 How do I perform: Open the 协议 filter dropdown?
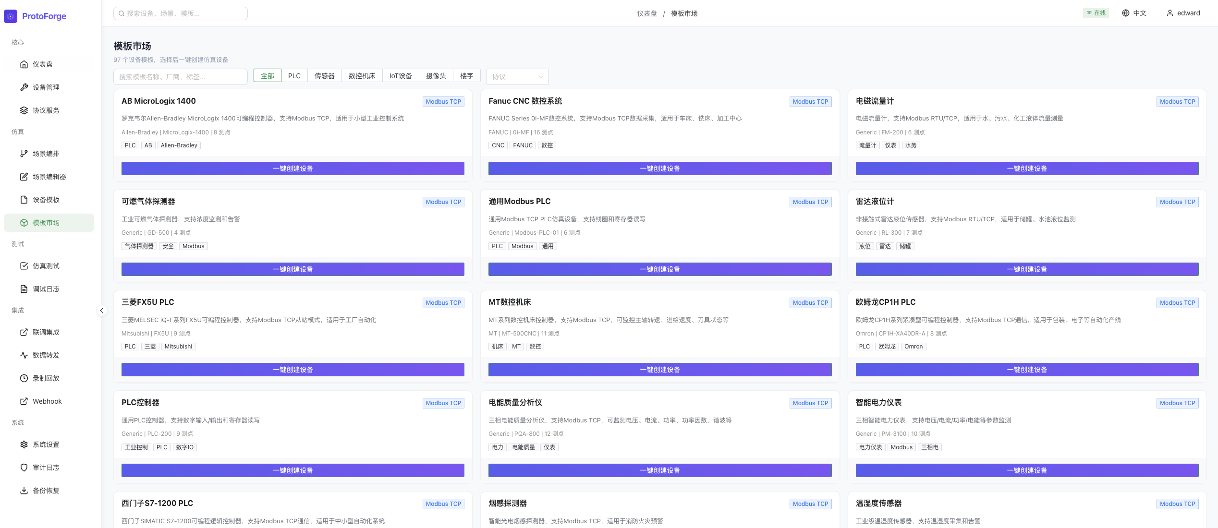517,77
